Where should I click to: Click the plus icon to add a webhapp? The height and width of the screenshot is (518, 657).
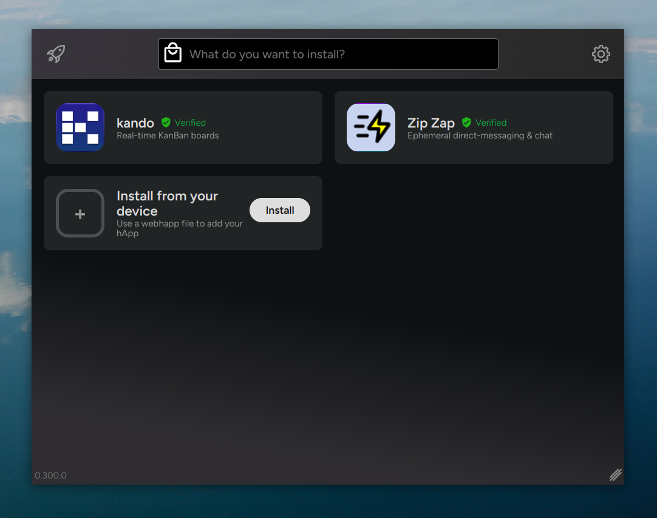pyautogui.click(x=80, y=213)
